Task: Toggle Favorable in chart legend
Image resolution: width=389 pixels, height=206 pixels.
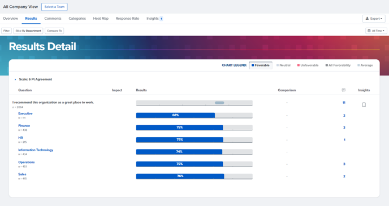Action: [x=261, y=65]
